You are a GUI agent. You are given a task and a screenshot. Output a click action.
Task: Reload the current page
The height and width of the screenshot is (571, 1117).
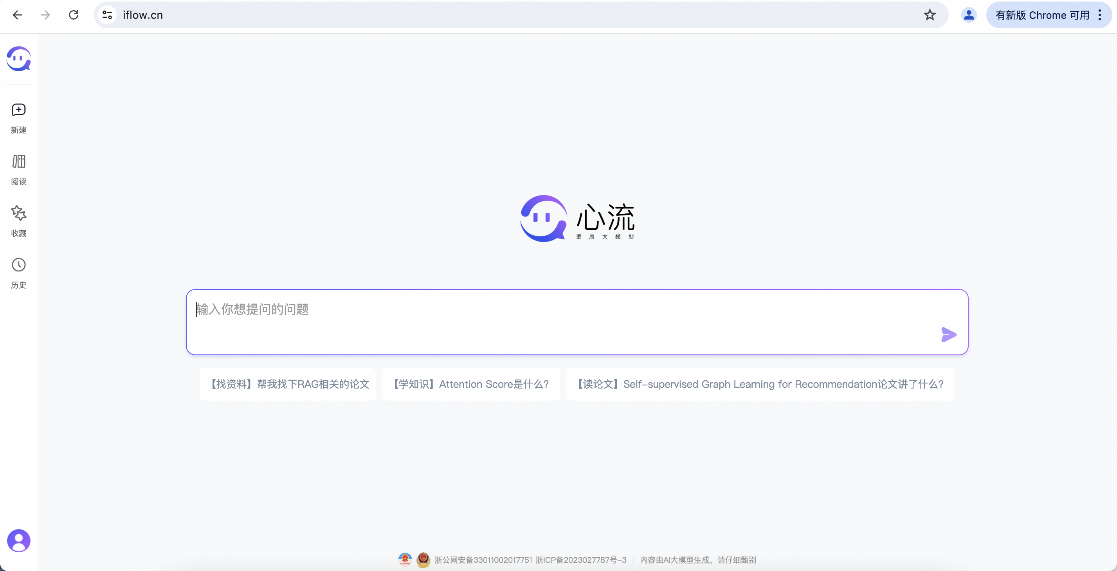click(x=74, y=15)
